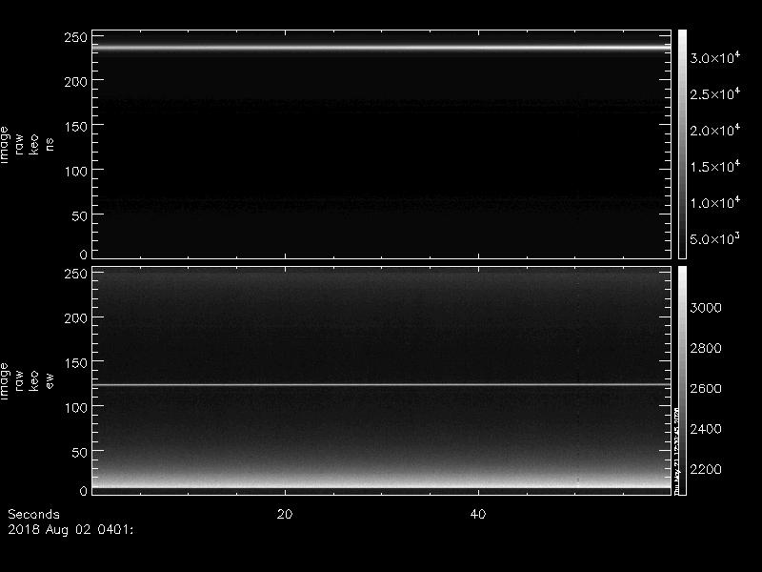Click the lower grayscale colorbar beside the ew keogram
762x572 pixels.
(682, 380)
